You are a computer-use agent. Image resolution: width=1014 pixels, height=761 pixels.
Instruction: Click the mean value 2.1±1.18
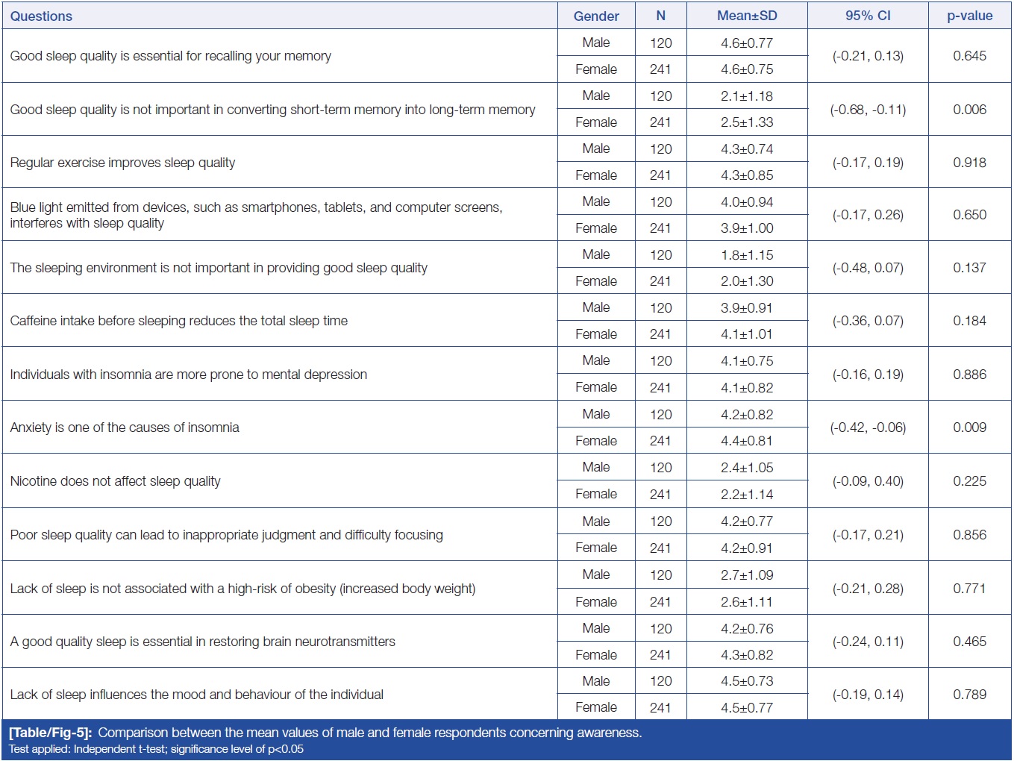746,96
